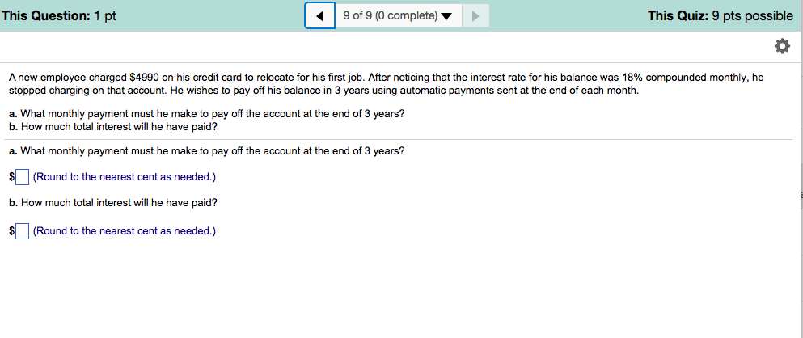This screenshot has height=338, width=803.
Task: Click part b line in the problem summary
Action: 112,126
